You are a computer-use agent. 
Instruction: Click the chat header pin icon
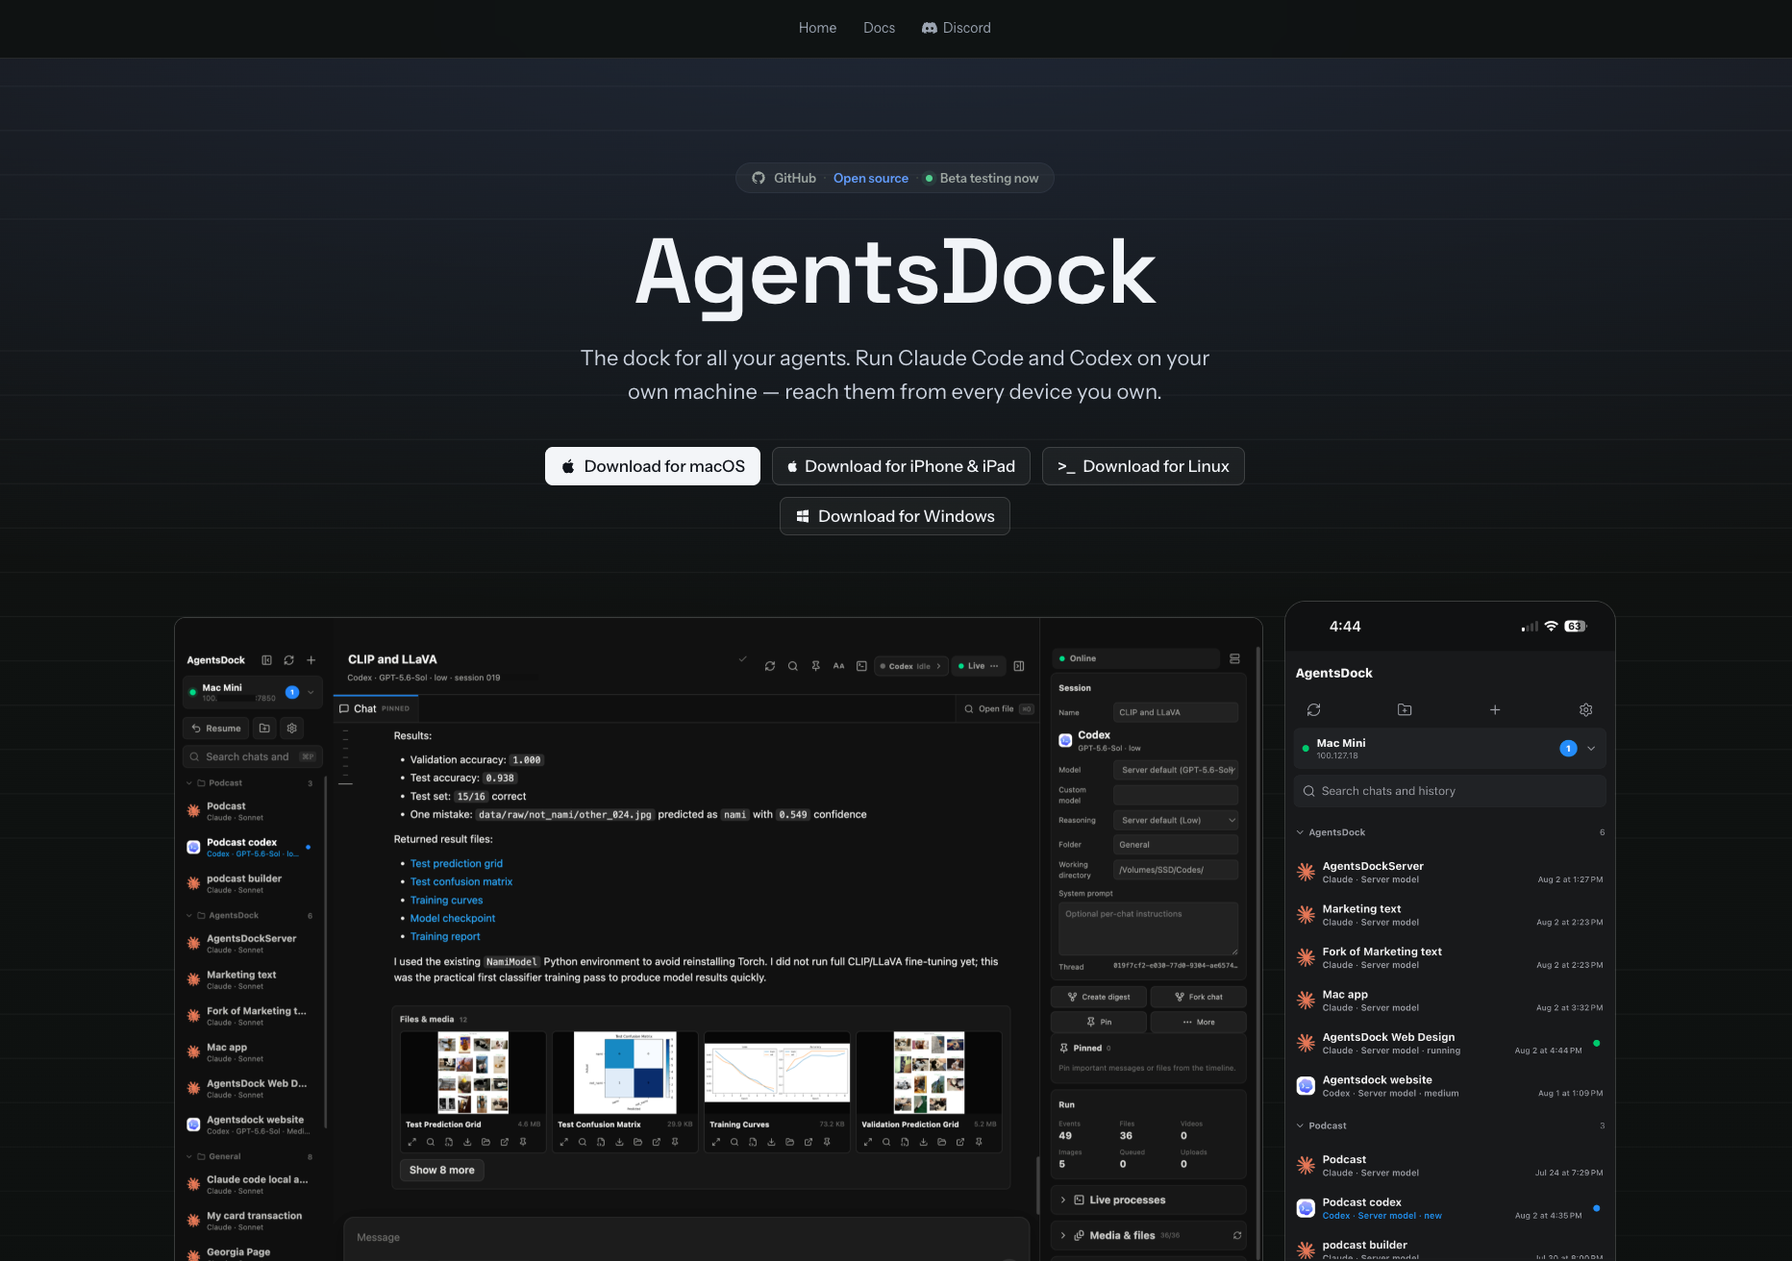coord(816,666)
